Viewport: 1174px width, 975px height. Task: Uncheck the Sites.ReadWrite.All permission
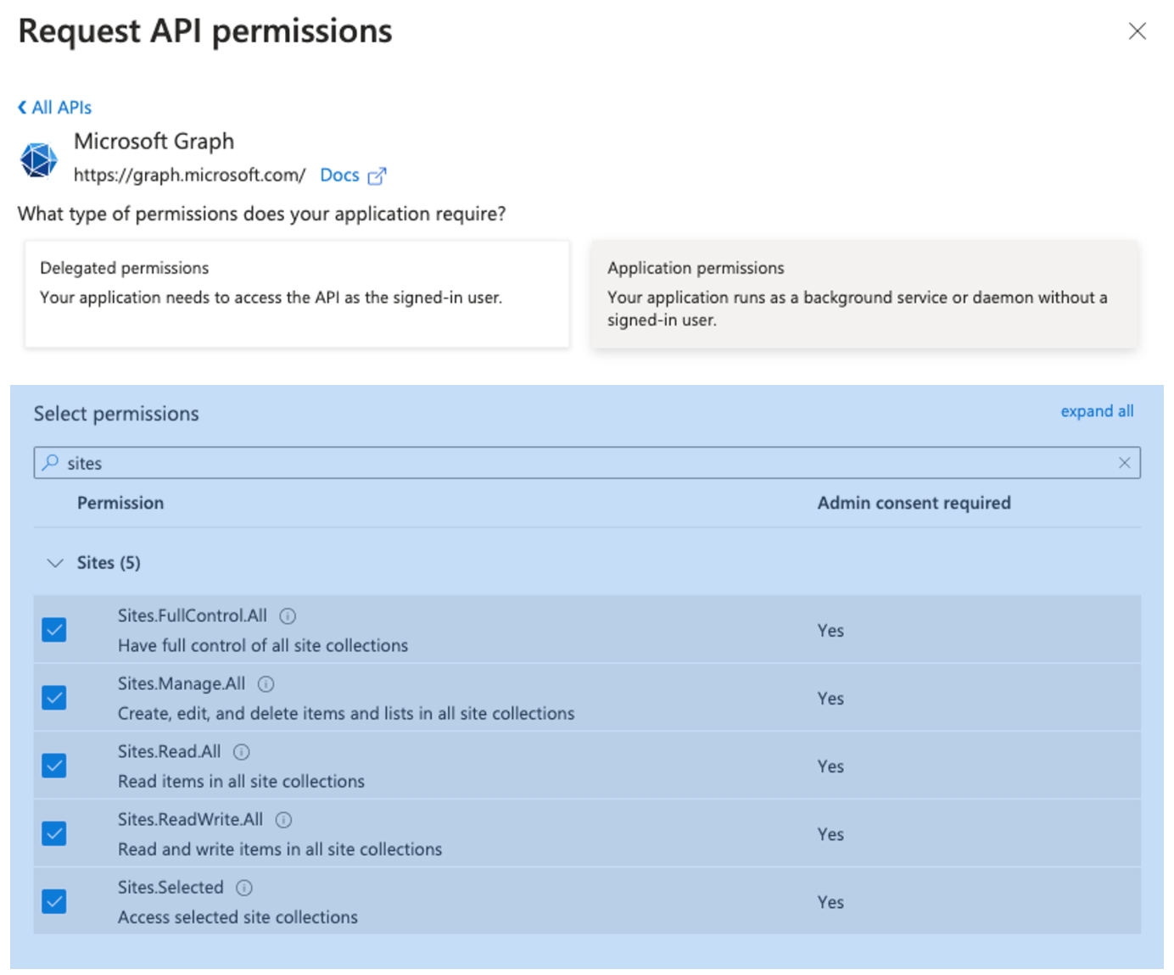(54, 833)
